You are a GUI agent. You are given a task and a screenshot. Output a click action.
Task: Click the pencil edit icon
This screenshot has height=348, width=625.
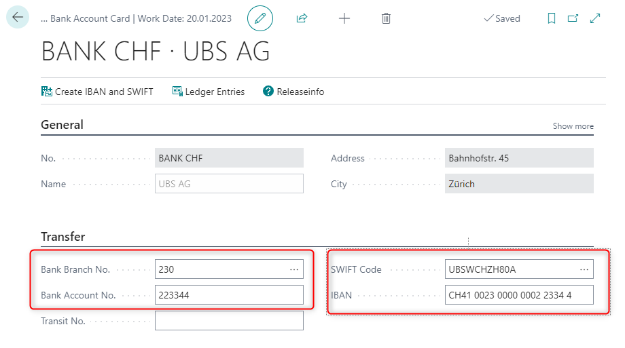coord(260,18)
